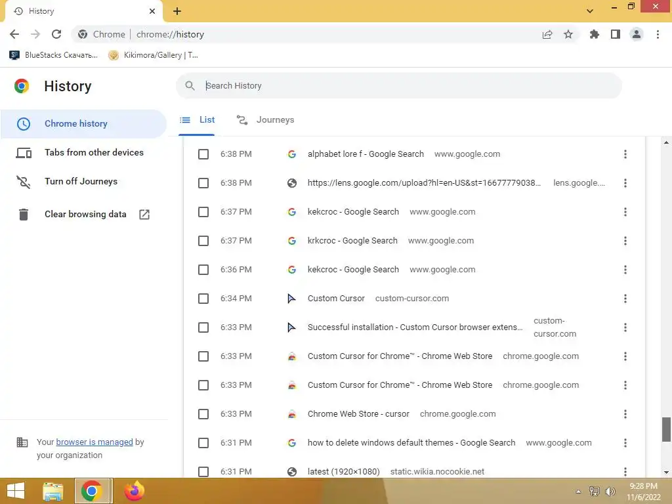
Task: Bookmark this tab with the star icon
Action: tap(568, 34)
